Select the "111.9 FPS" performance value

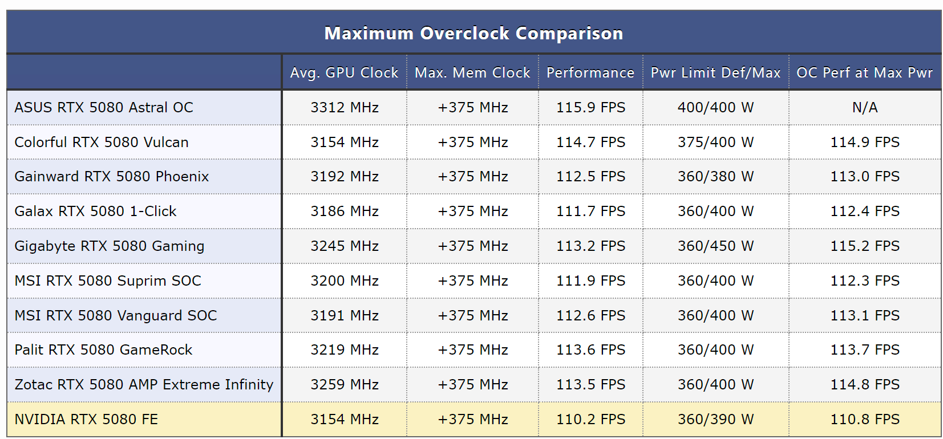tap(591, 281)
